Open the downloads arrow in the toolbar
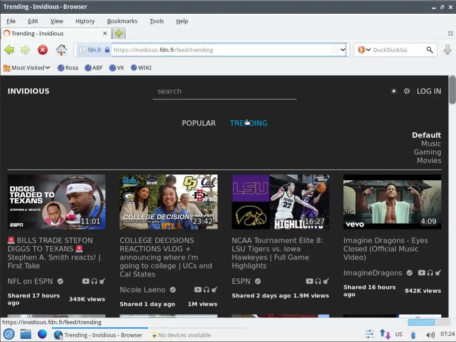Screen dimensions: 456x342 [447, 50]
